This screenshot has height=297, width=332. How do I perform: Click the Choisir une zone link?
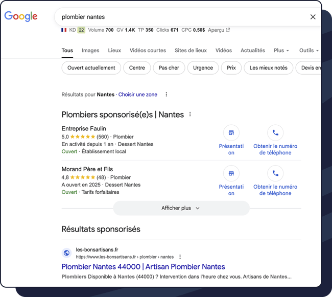tap(138, 95)
